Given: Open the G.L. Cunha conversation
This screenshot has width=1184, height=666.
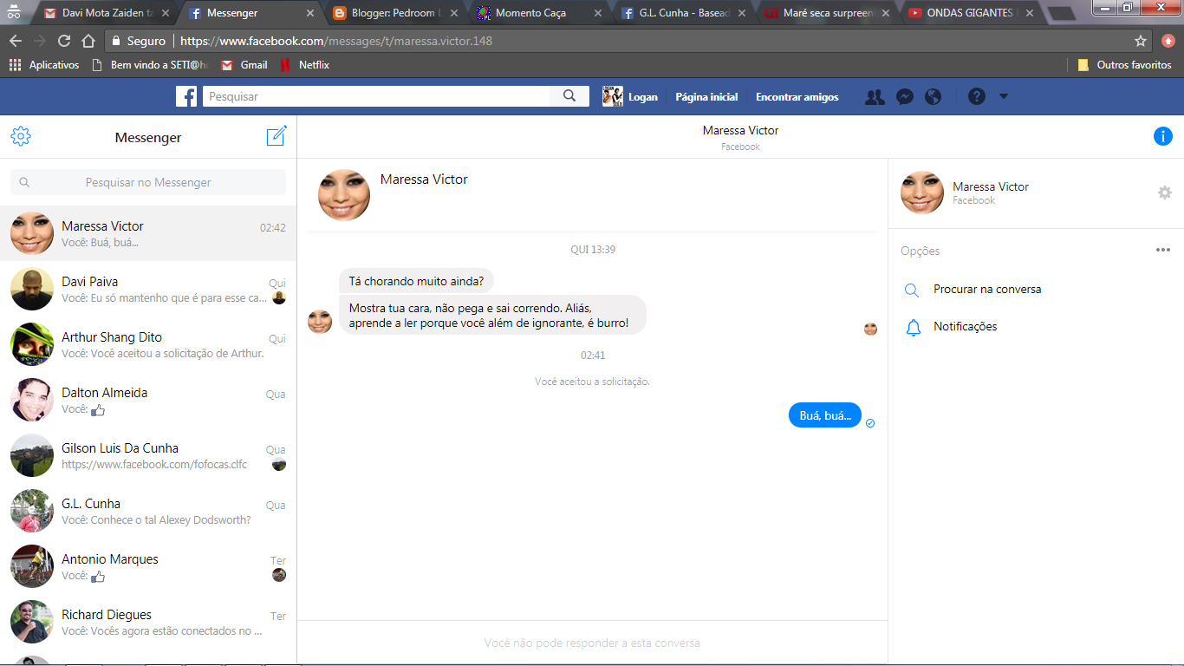Looking at the screenshot, I should pyautogui.click(x=148, y=511).
